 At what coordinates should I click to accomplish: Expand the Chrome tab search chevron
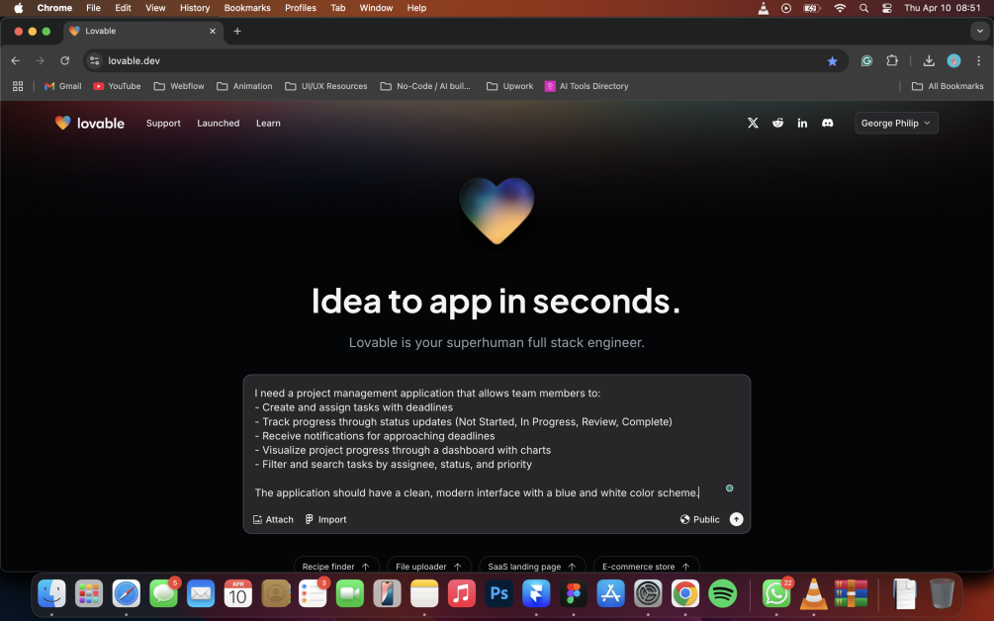979,31
